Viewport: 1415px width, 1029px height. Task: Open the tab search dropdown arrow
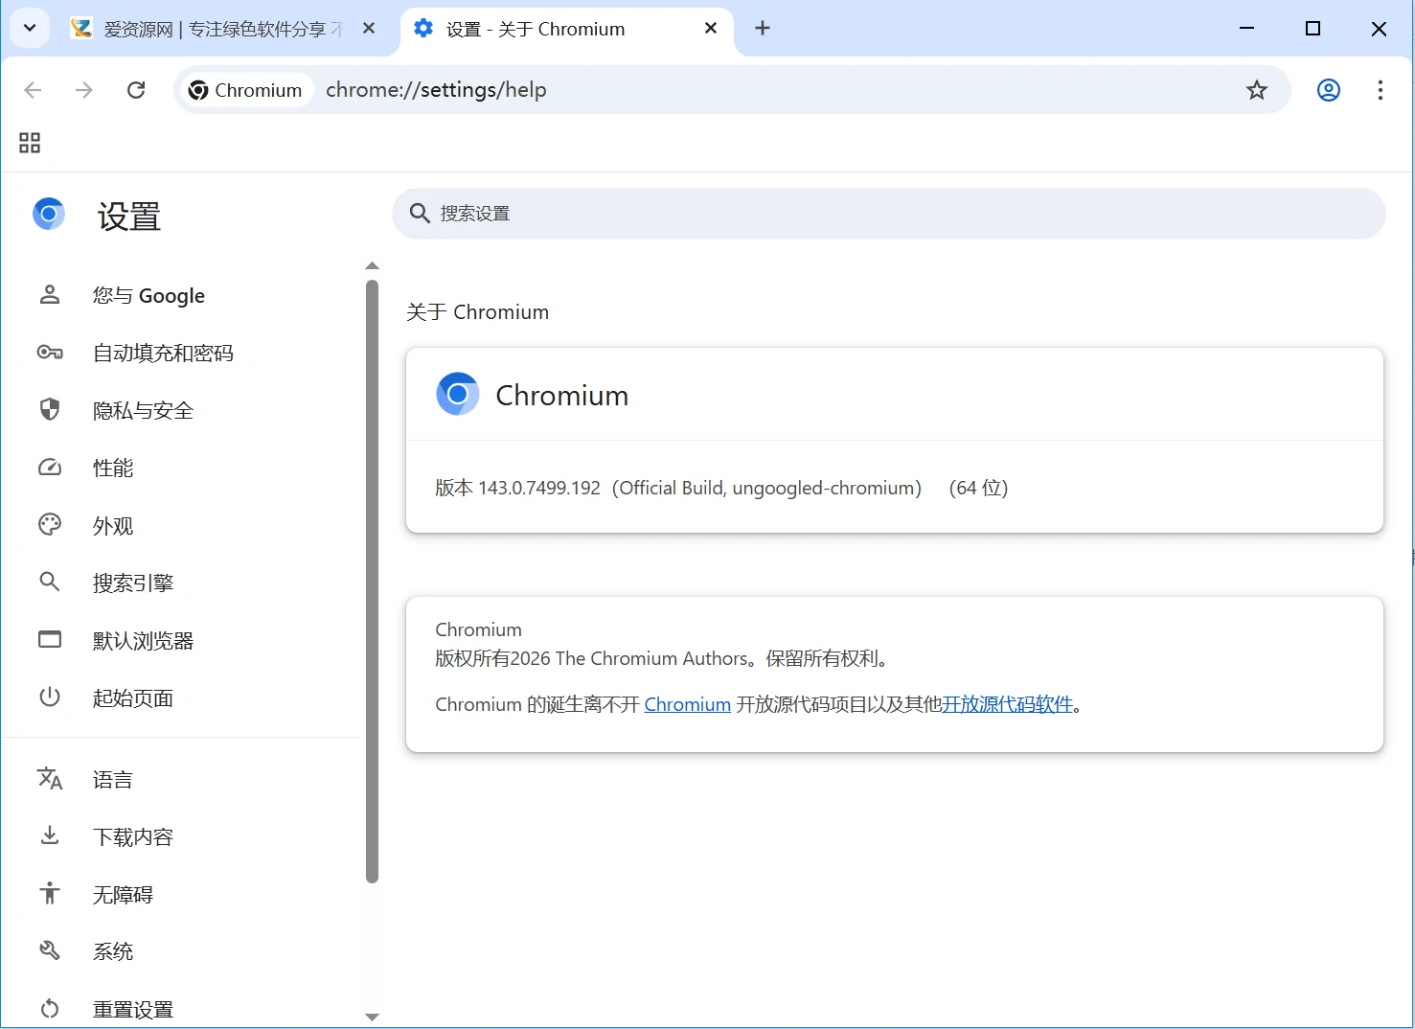point(30,29)
